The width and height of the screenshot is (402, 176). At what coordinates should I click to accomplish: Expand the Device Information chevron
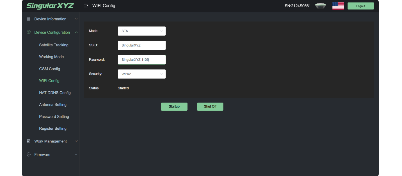(x=76, y=19)
